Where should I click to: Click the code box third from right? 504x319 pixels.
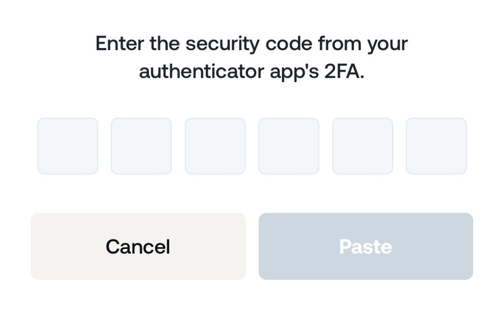coord(289,146)
